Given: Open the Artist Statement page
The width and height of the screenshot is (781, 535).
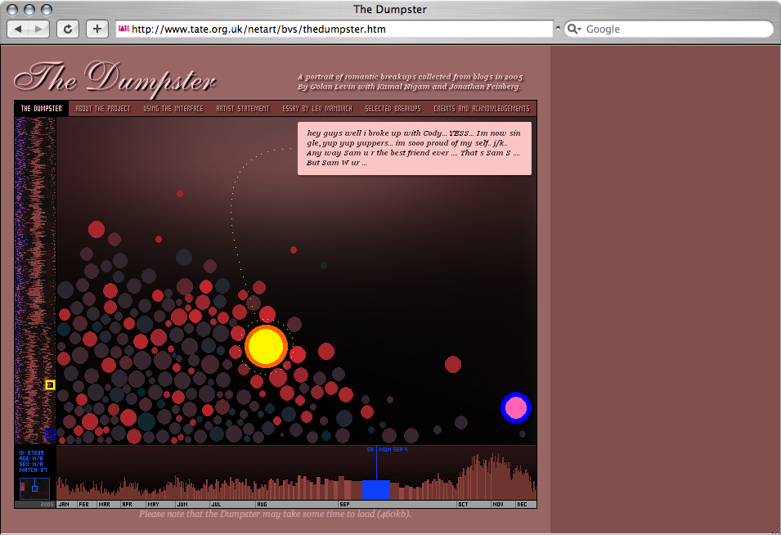Looking at the screenshot, I should tap(242, 109).
